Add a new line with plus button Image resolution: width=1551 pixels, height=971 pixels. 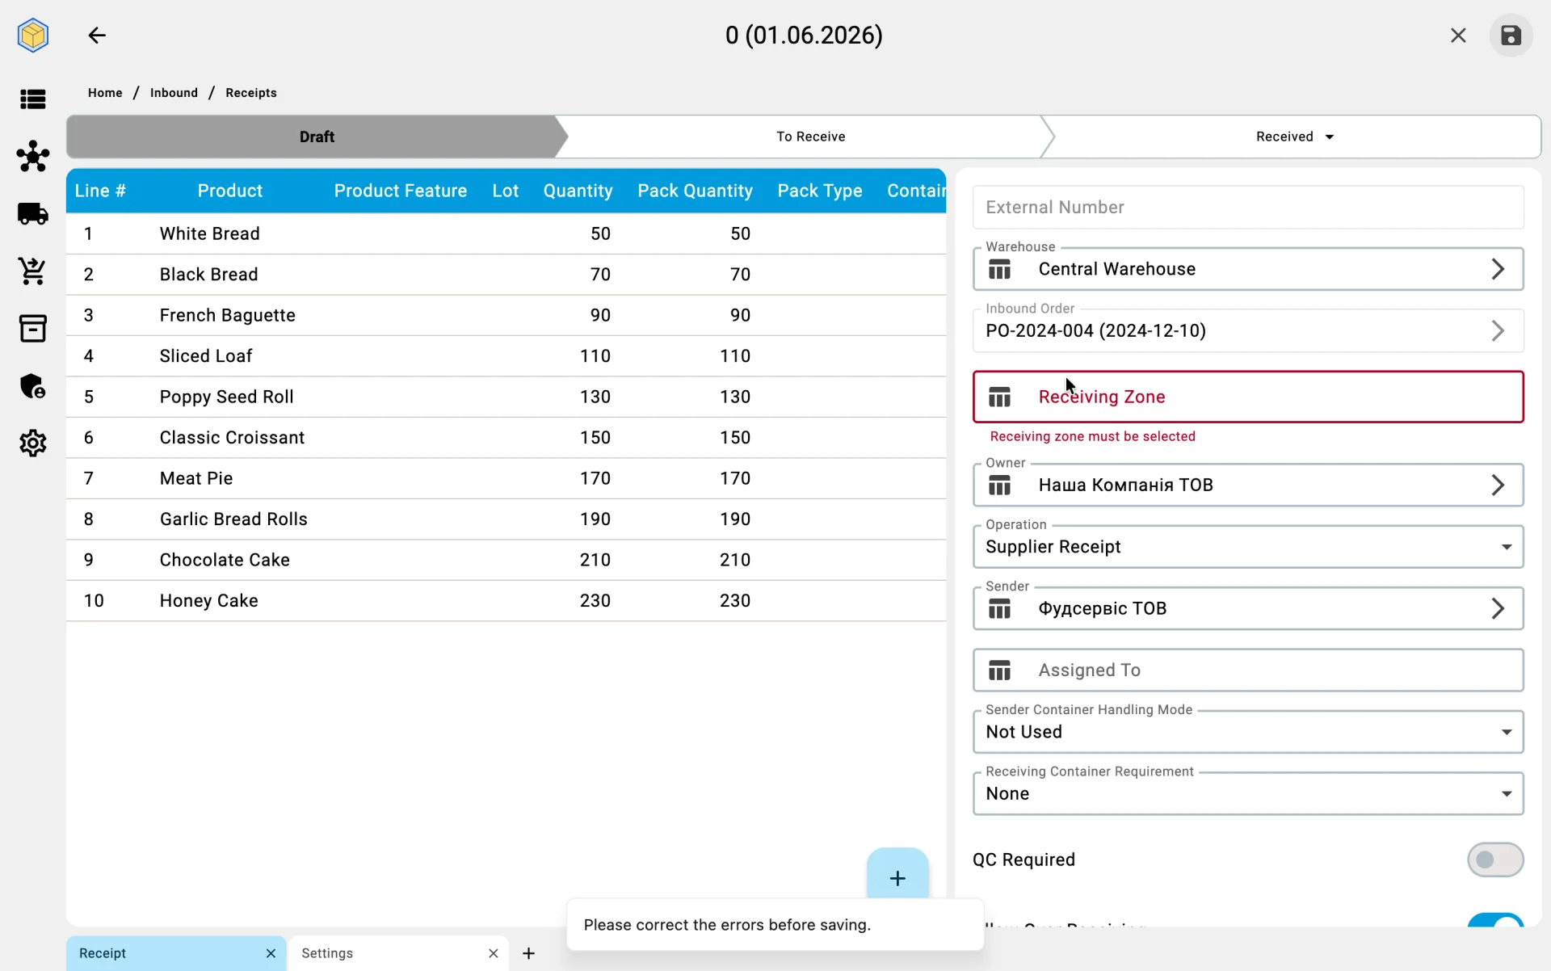click(x=897, y=877)
